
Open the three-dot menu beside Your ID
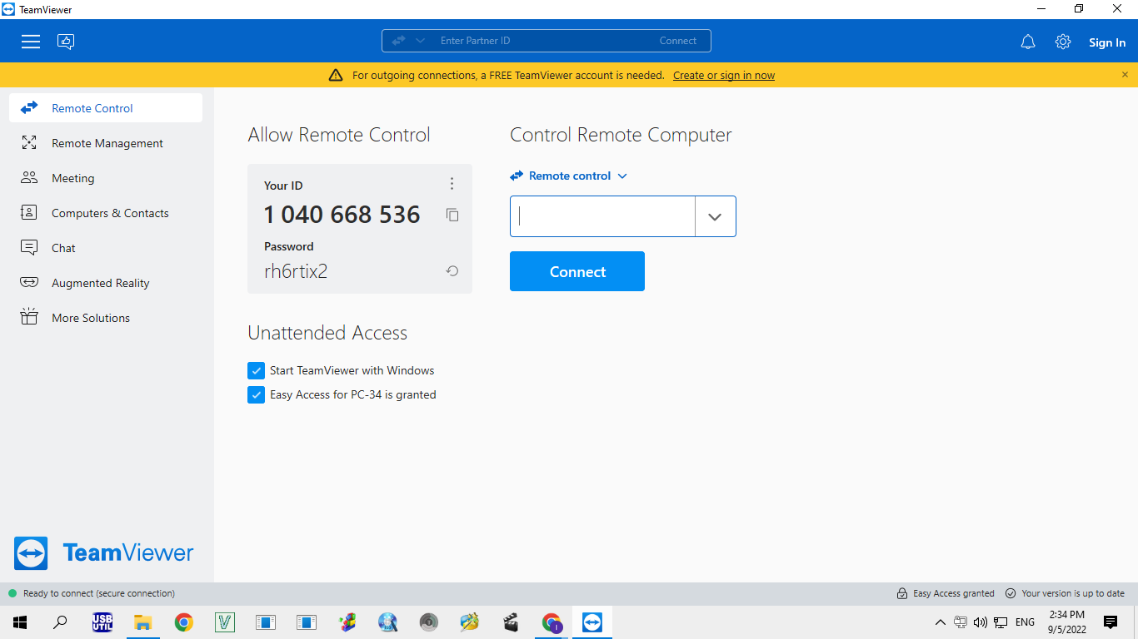[452, 184]
